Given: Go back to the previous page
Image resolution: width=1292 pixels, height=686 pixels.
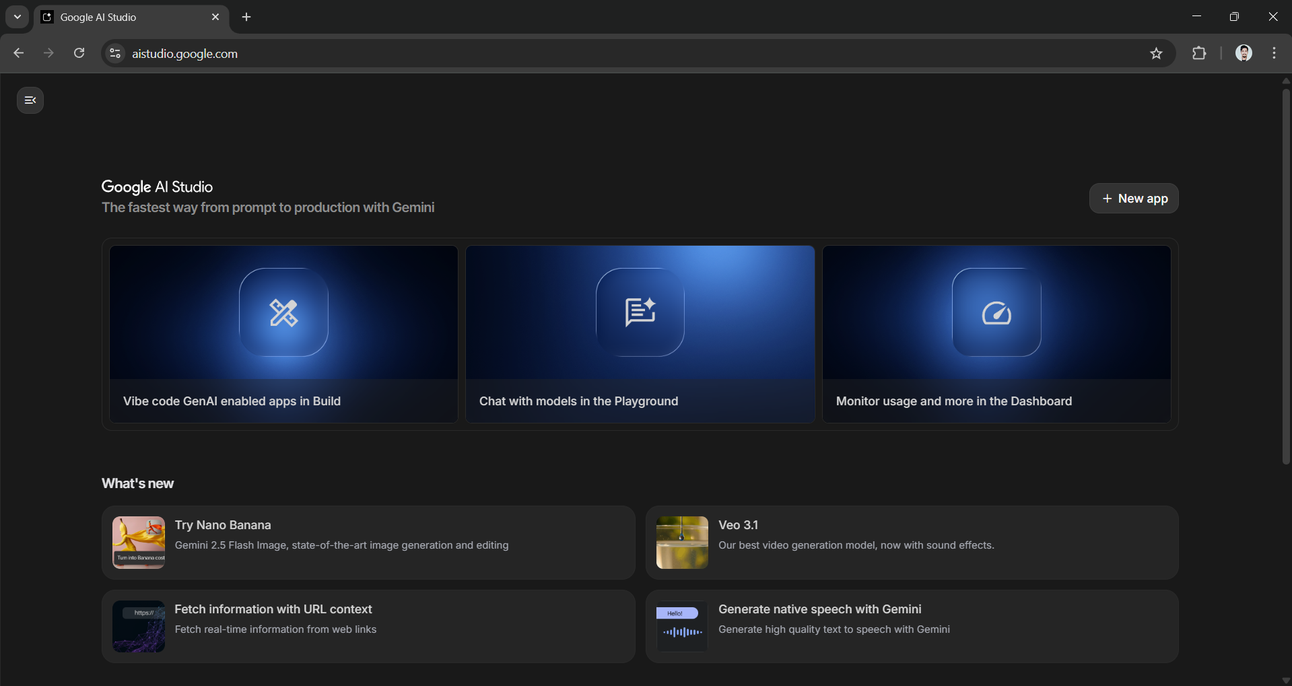Looking at the screenshot, I should pyautogui.click(x=19, y=53).
